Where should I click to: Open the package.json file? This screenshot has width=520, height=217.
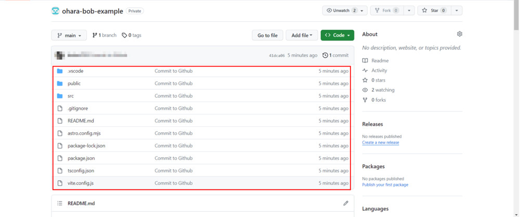click(x=81, y=158)
